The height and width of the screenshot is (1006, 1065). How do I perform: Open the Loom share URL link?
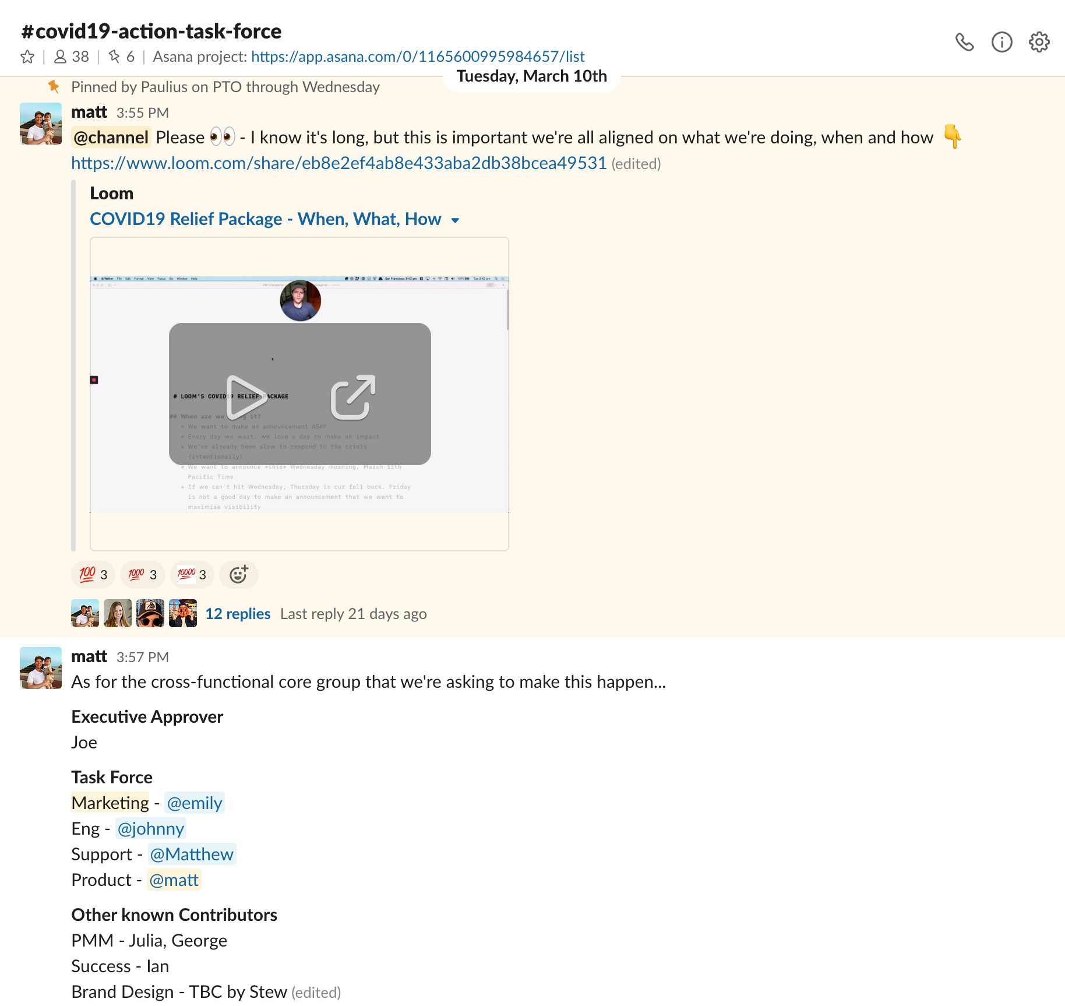click(339, 163)
